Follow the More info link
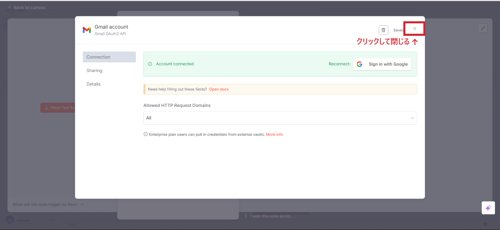Image resolution: width=500 pixels, height=230 pixels. (x=274, y=134)
